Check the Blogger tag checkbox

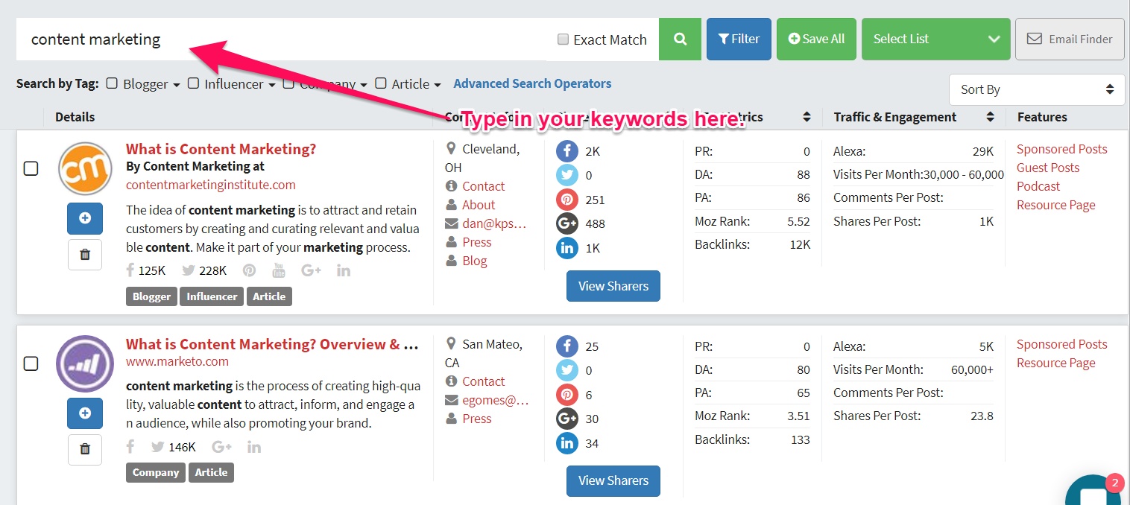(112, 83)
